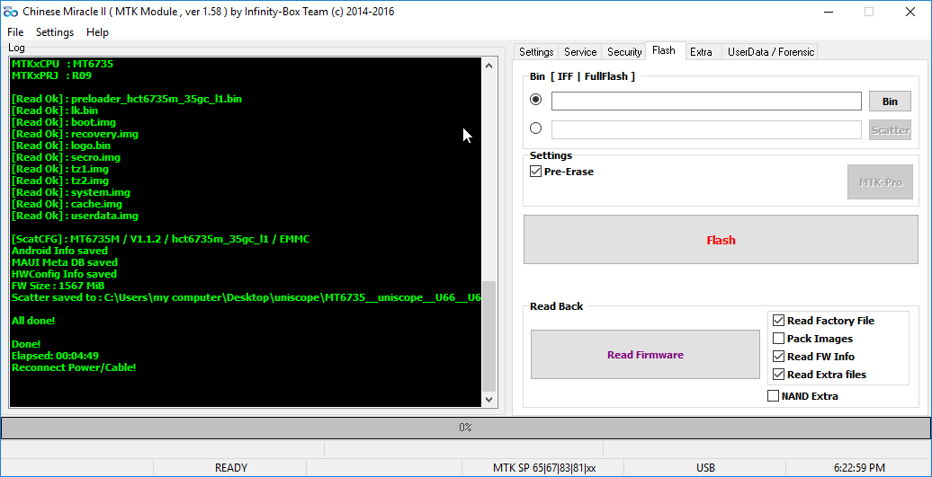Start flashing with the Flash button
This screenshot has width=932, height=477.
[721, 240]
